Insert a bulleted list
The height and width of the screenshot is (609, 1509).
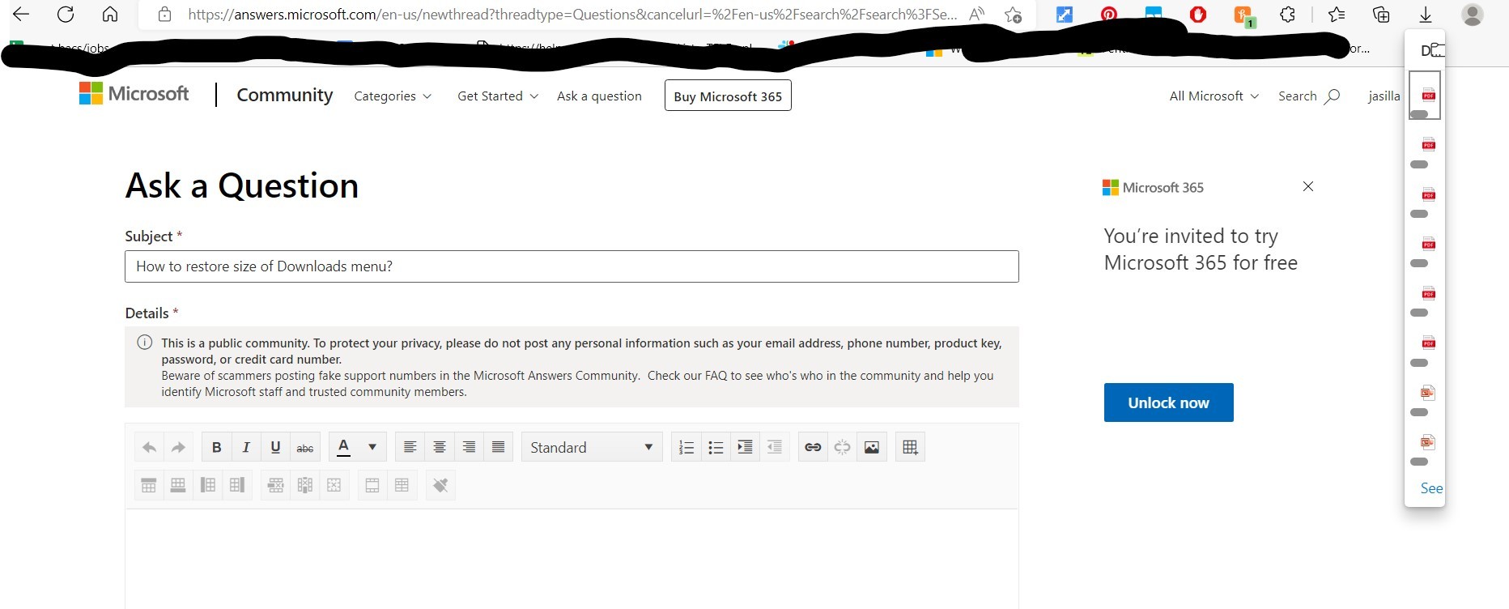716,447
